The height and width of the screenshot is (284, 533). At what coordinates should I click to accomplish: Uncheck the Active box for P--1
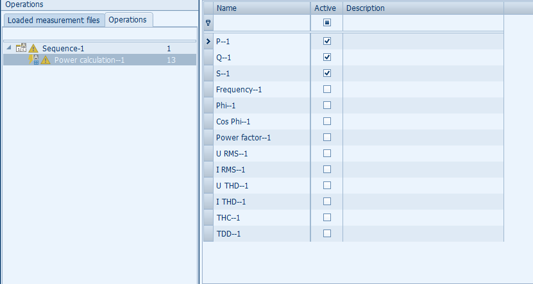pyautogui.click(x=327, y=41)
